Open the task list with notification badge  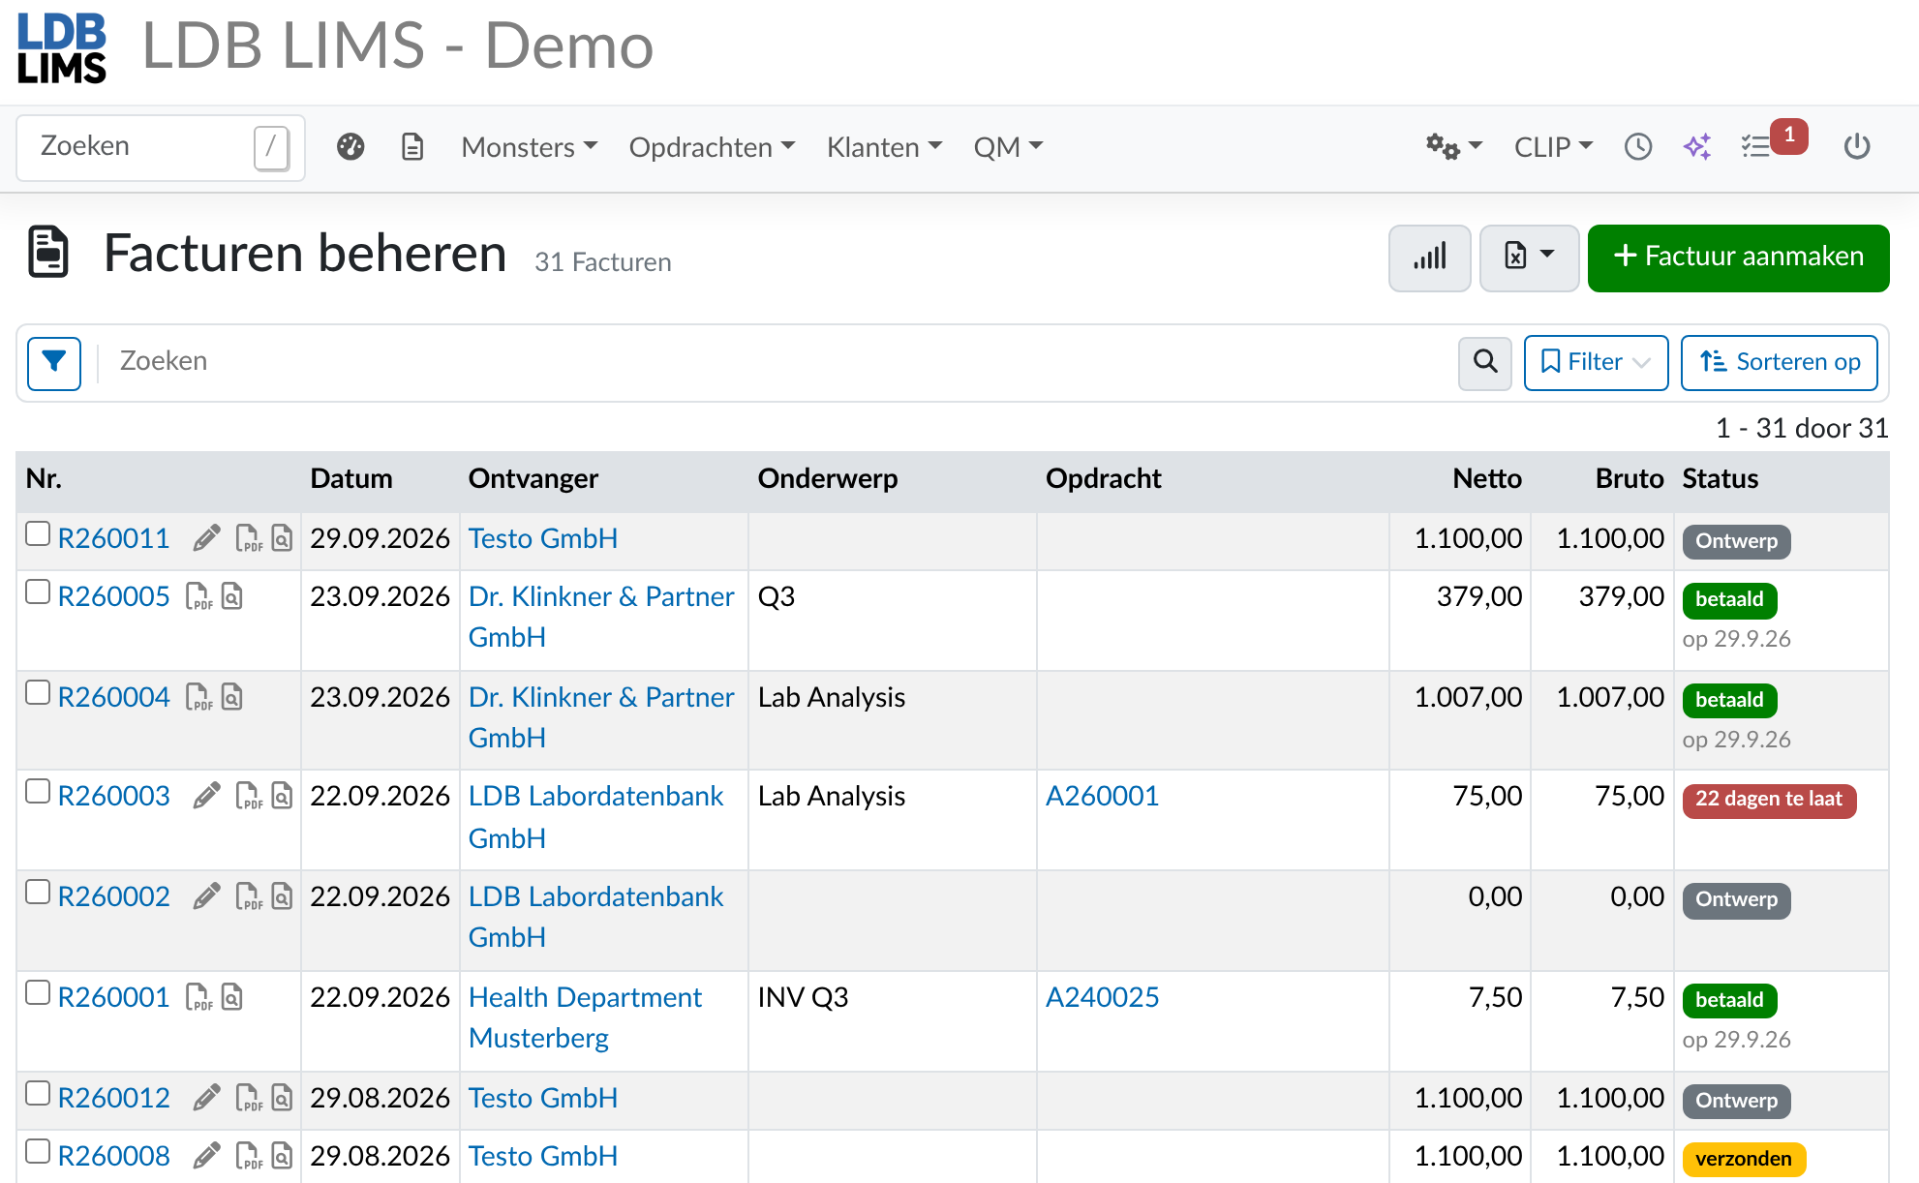coord(1772,143)
